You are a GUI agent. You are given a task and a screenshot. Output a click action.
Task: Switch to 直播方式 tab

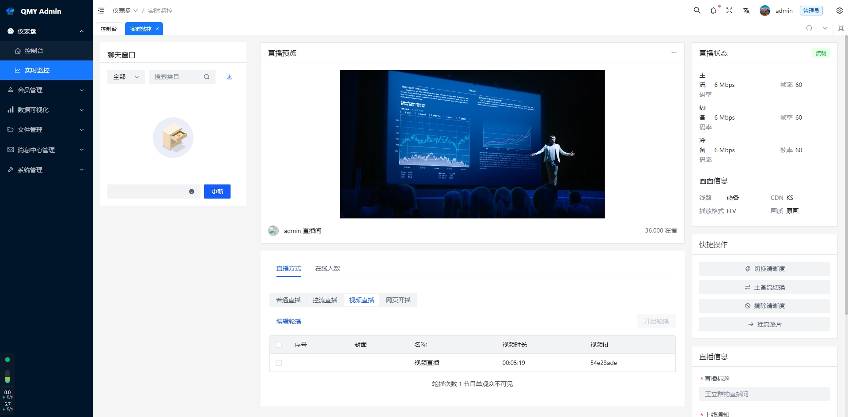[289, 268]
